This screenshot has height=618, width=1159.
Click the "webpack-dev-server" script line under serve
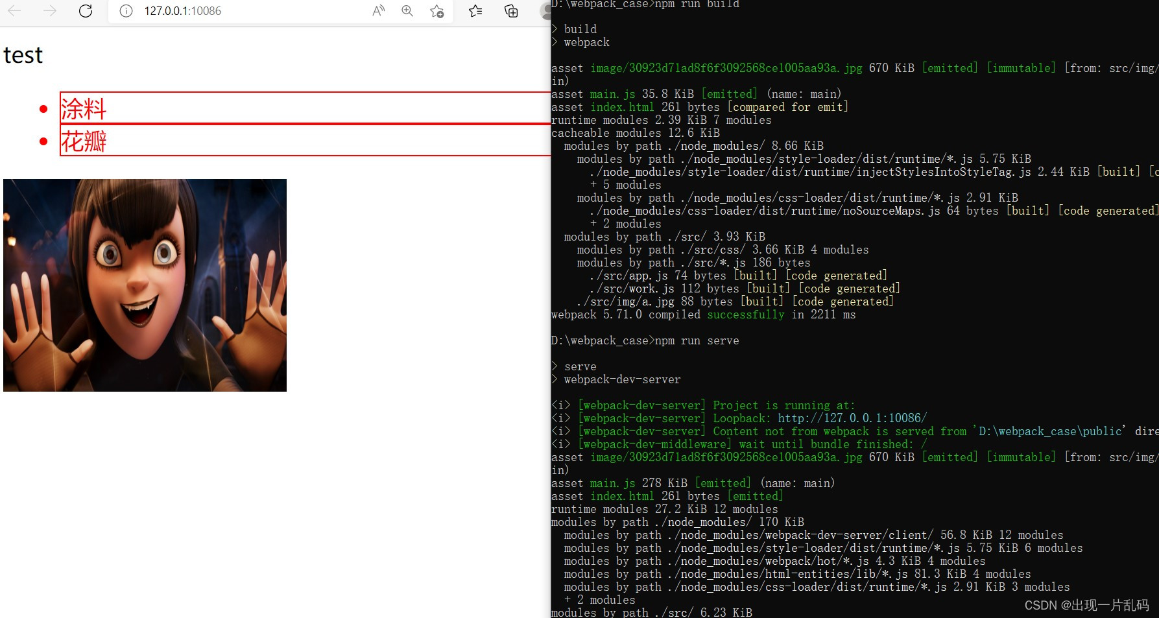click(616, 379)
